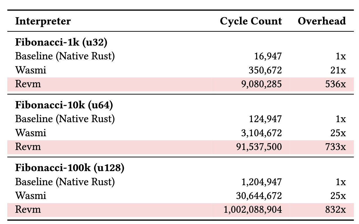Click the 832x overhead cell

[336, 209]
